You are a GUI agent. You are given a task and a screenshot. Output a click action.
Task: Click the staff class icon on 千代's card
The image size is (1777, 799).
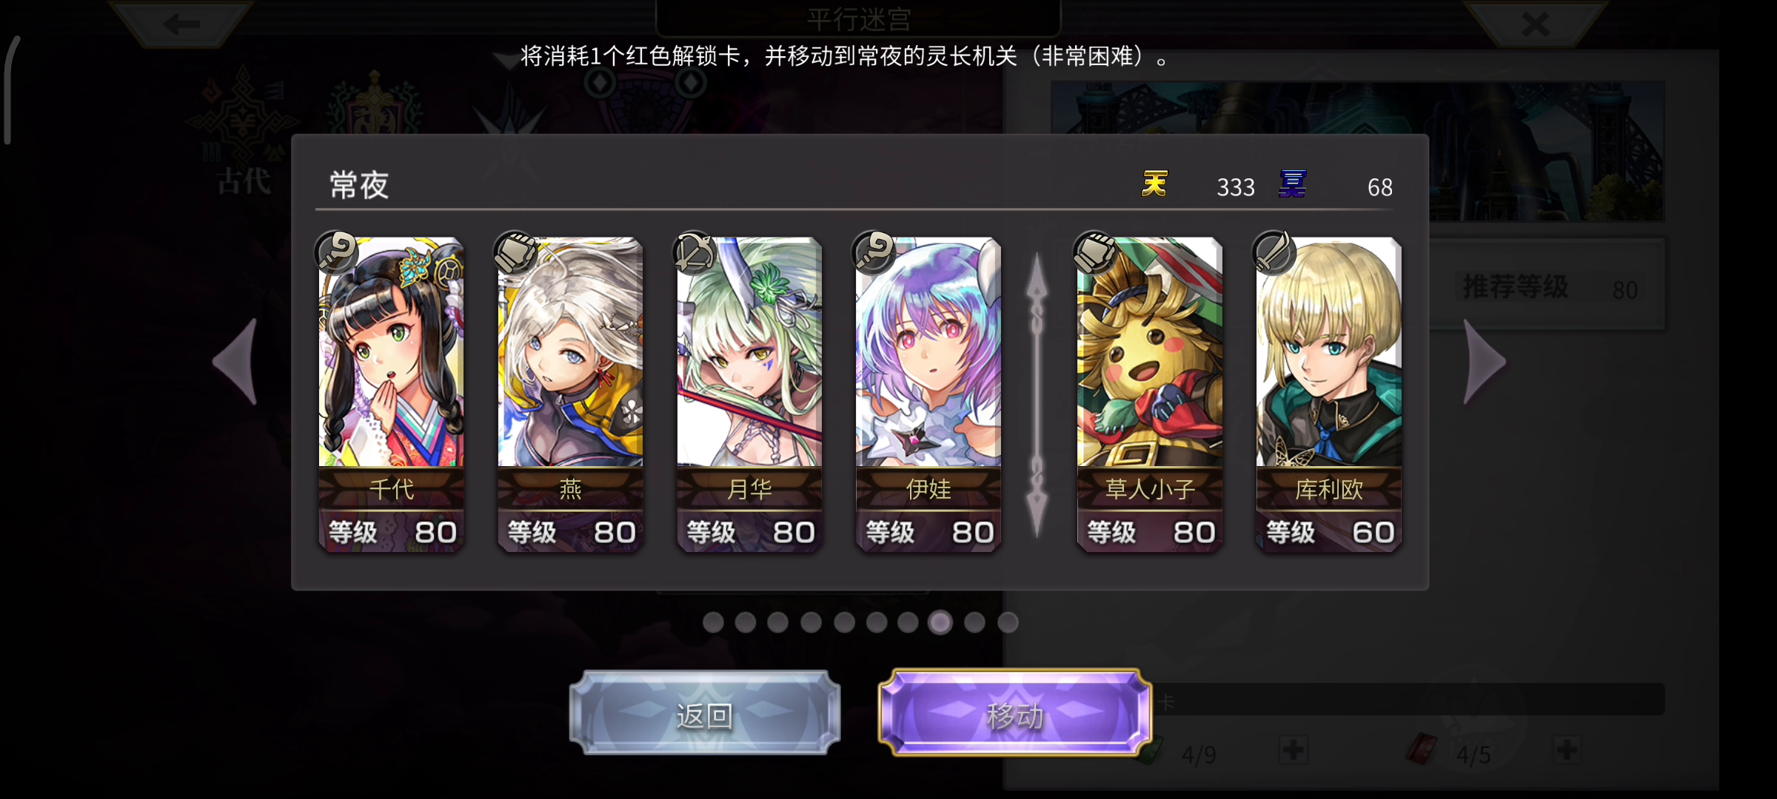pyautogui.click(x=337, y=253)
